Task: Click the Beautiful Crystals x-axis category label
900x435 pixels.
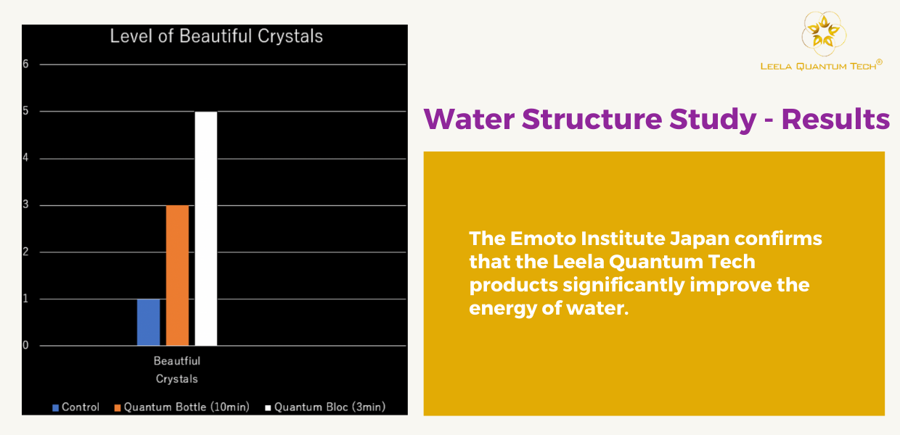Action: [176, 369]
